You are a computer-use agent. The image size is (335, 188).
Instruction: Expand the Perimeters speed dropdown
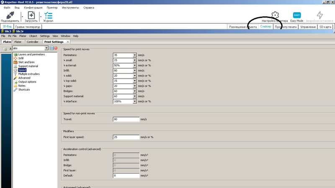click(135, 55)
